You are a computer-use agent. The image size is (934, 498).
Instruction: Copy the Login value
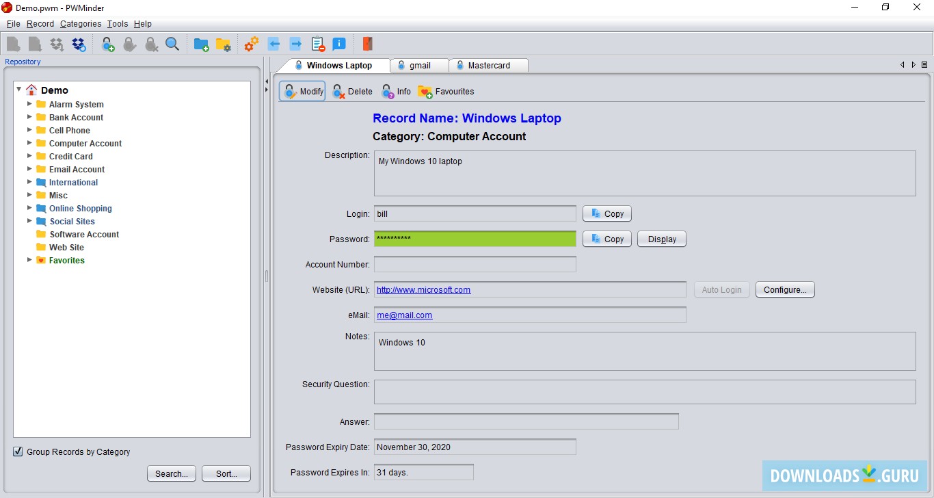[x=607, y=213]
